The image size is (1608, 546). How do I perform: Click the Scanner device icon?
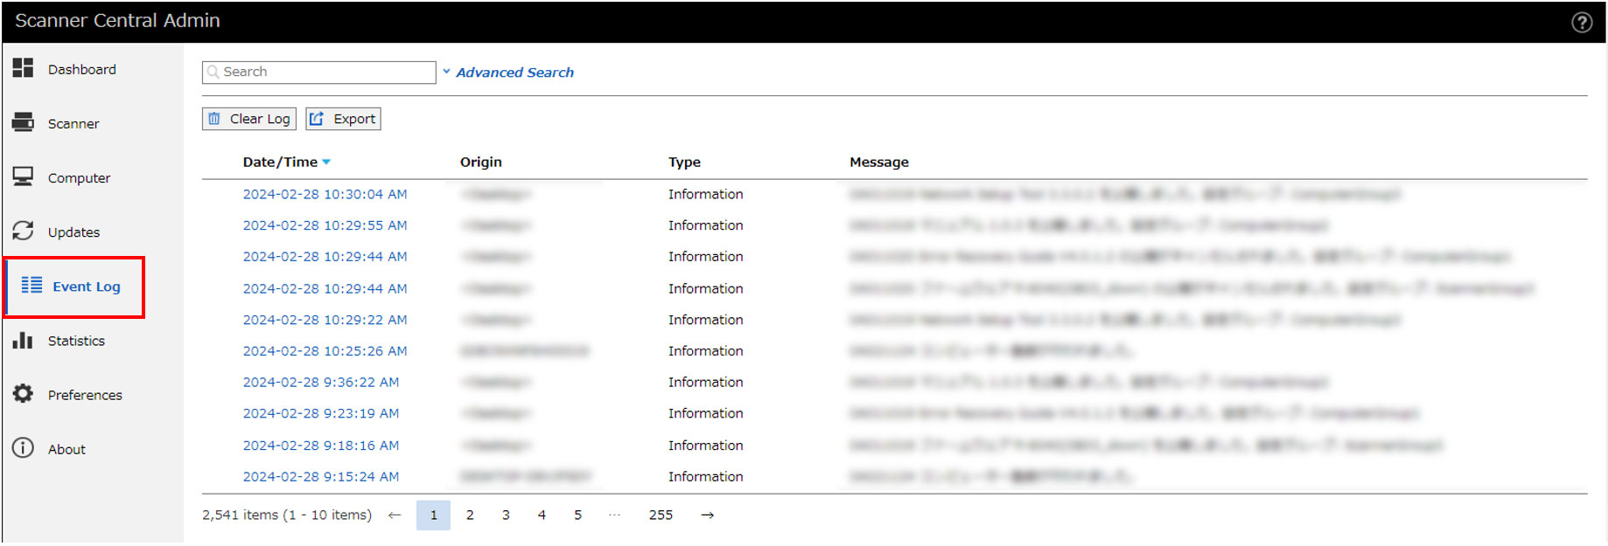[23, 122]
